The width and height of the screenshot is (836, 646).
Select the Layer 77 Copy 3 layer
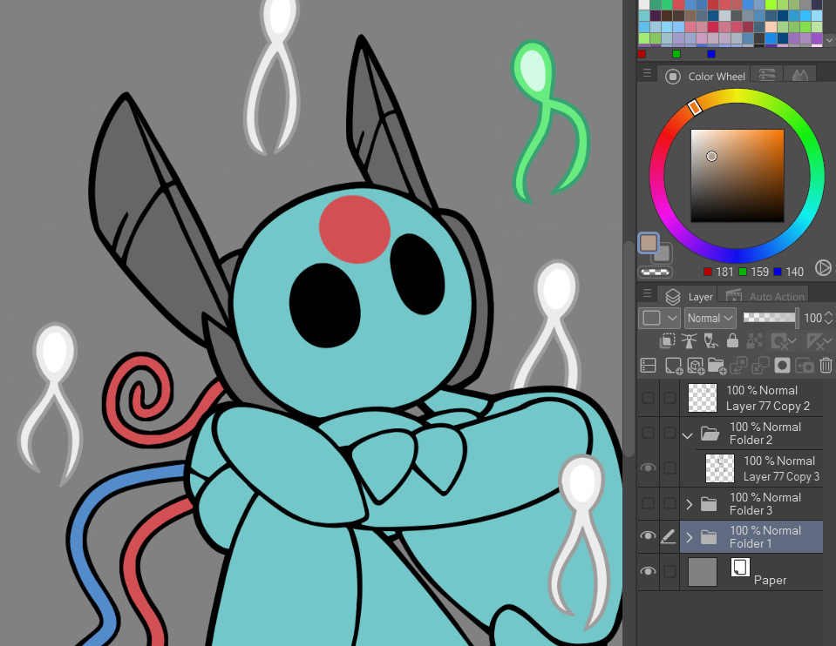click(780, 468)
